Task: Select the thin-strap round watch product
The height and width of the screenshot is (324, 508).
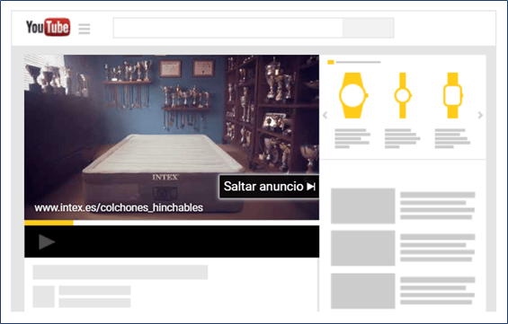Action: click(x=403, y=95)
